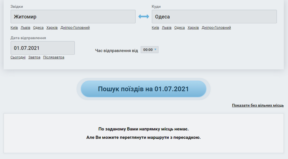
Task: Set date to Післязавтра
Action: (x=54, y=57)
